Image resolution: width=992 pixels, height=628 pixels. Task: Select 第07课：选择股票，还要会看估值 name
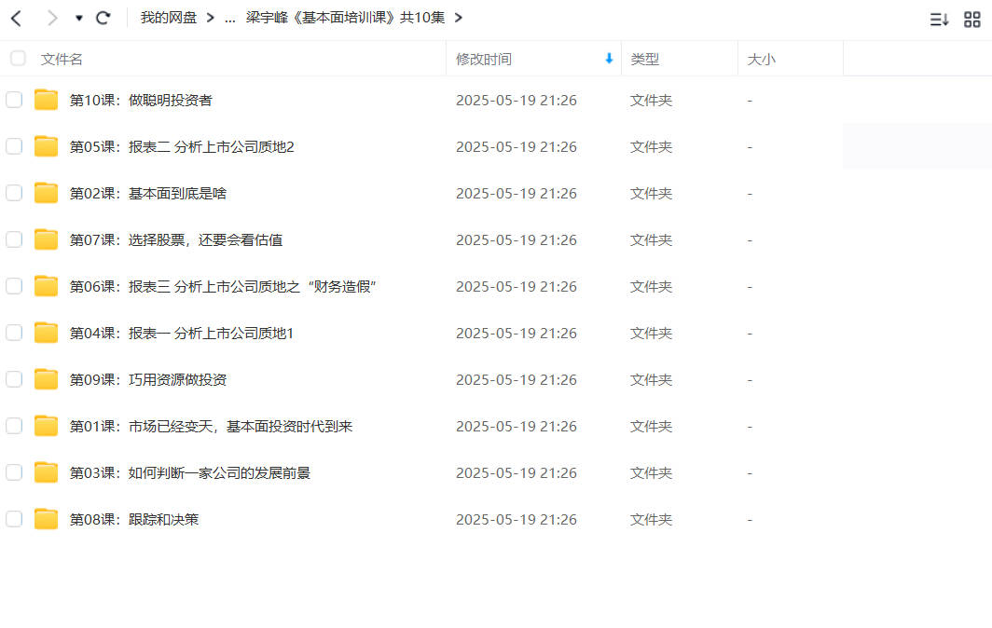tap(176, 239)
